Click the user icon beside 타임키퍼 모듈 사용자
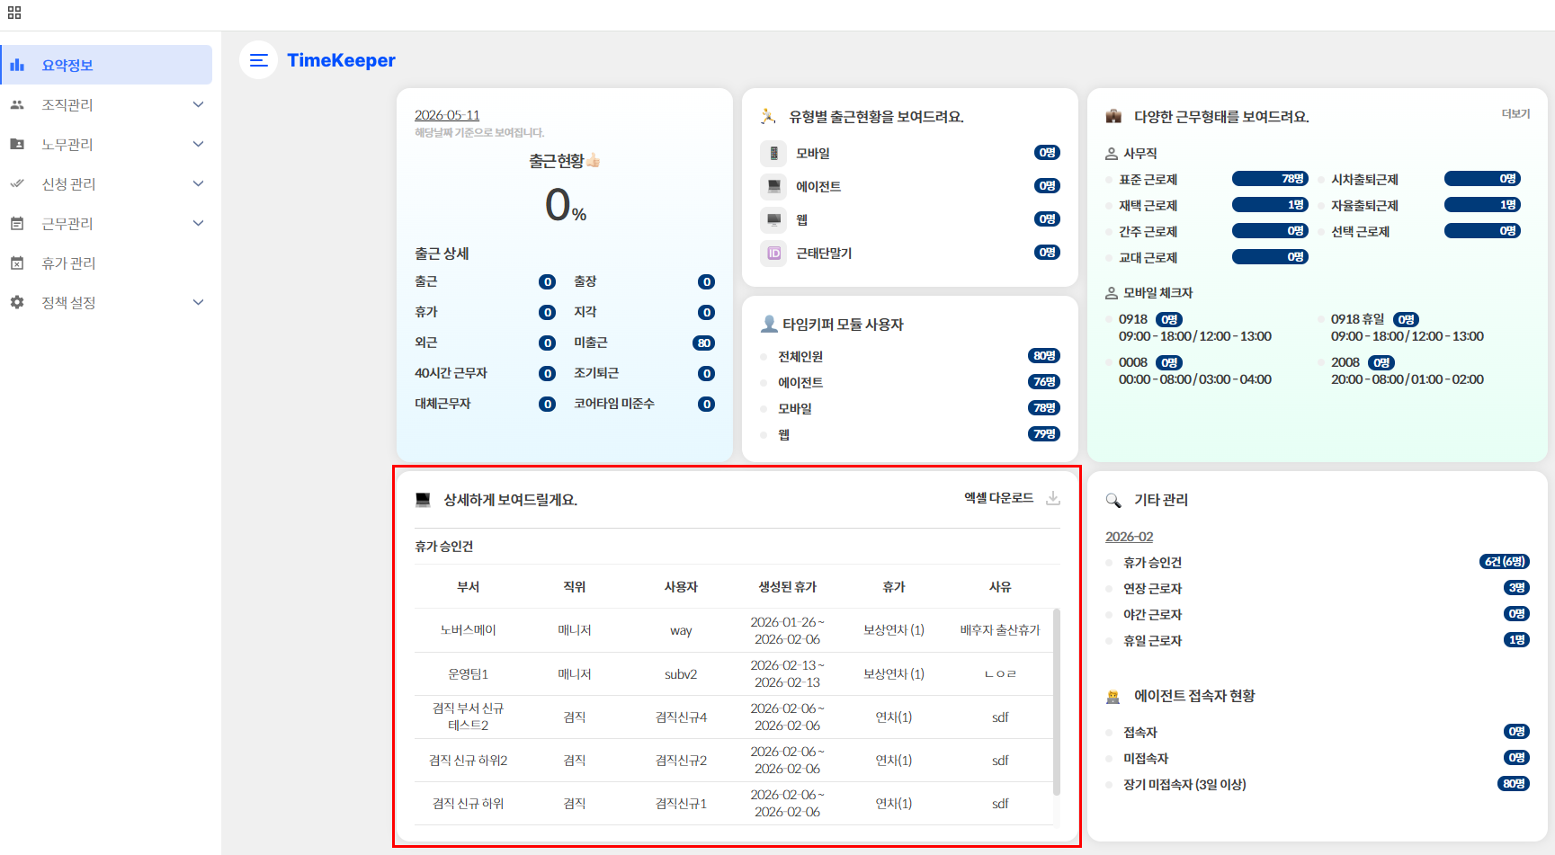This screenshot has height=855, width=1555. click(769, 324)
